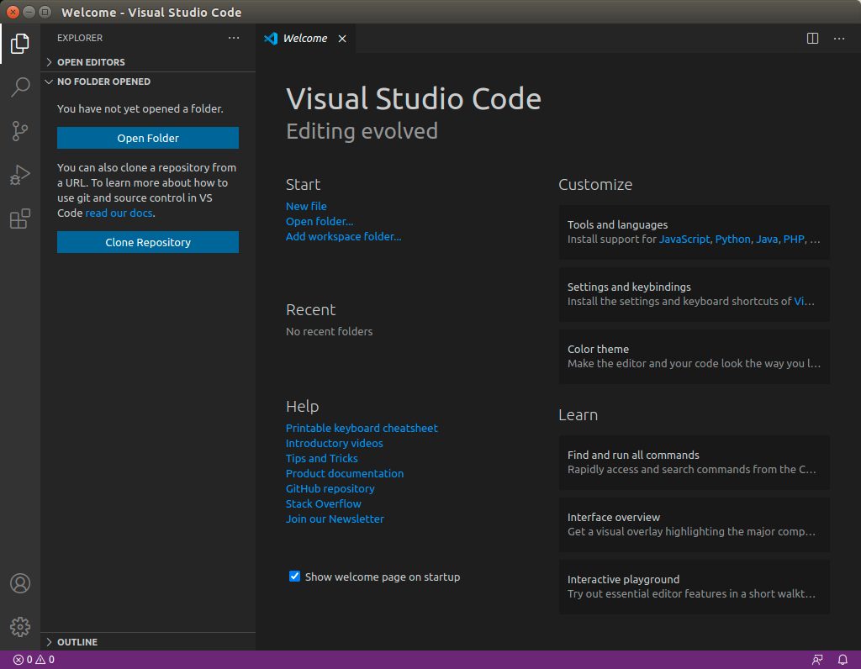
Task: Close the Welcome tab
Action: pos(342,39)
